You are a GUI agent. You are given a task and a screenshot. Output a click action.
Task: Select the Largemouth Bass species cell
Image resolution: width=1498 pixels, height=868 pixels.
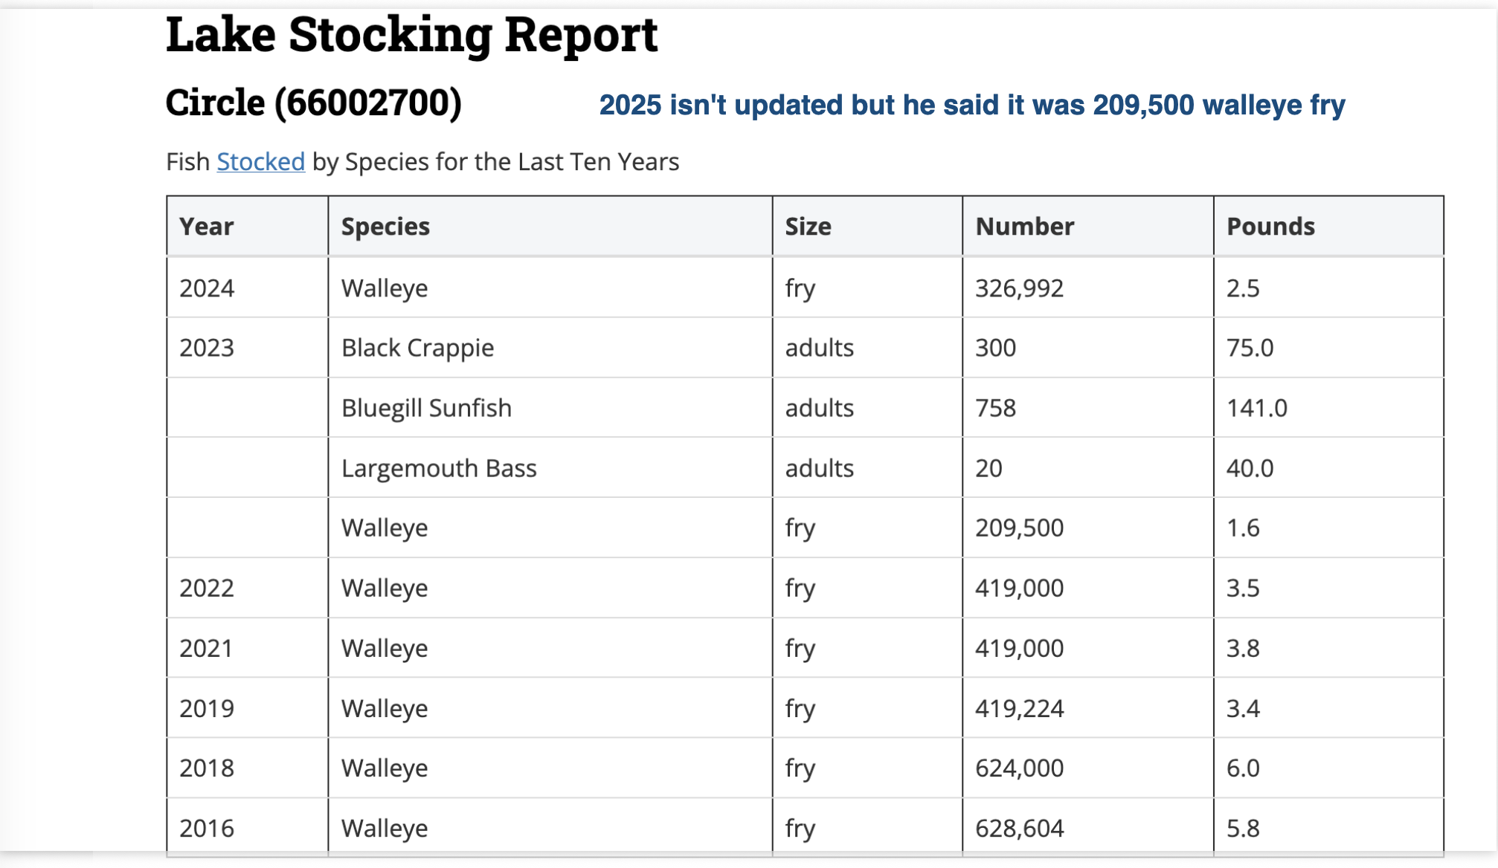click(439, 468)
